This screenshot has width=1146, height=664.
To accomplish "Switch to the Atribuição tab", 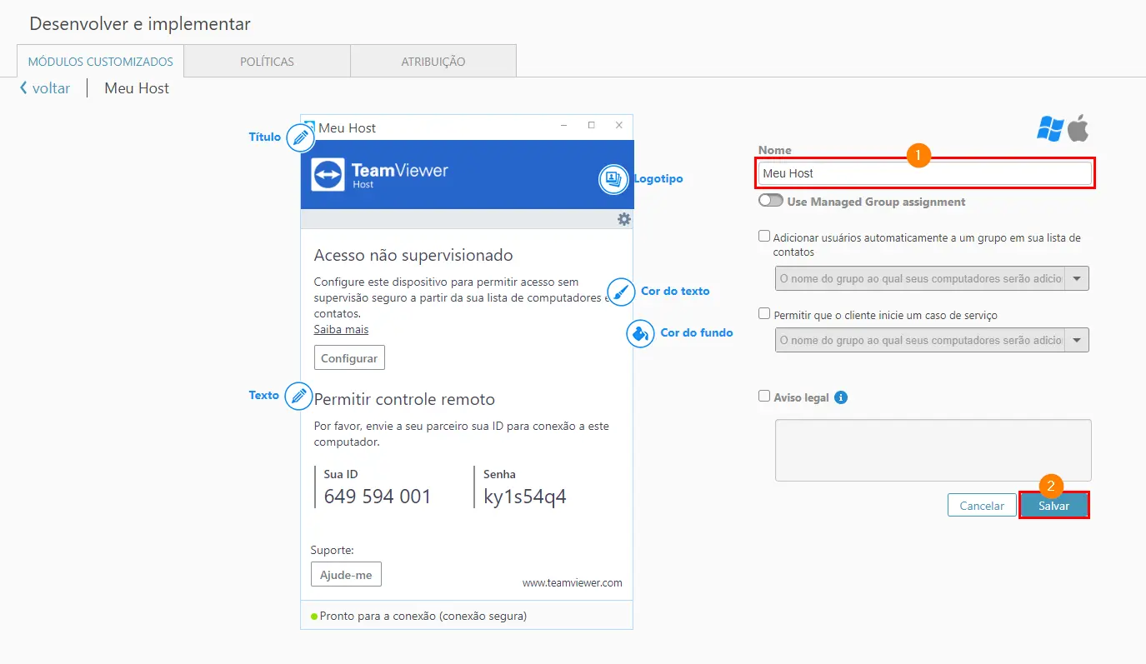I will pyautogui.click(x=433, y=62).
